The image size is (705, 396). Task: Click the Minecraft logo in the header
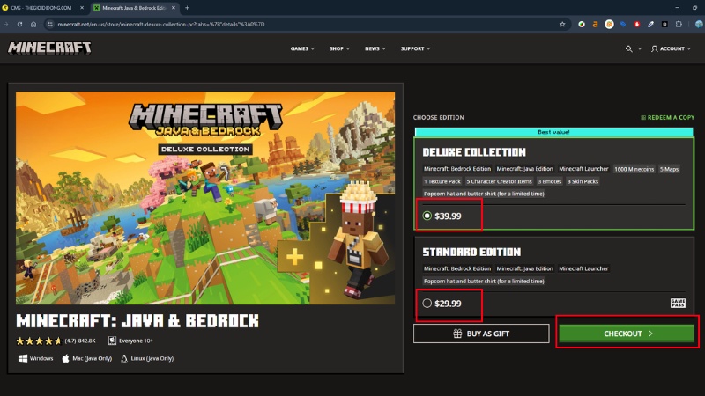(49, 48)
